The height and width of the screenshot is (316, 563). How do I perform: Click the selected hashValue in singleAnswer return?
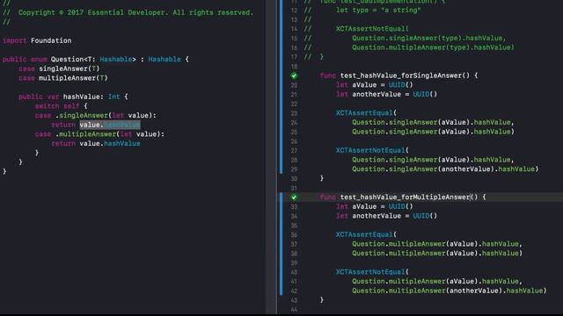[122, 125]
